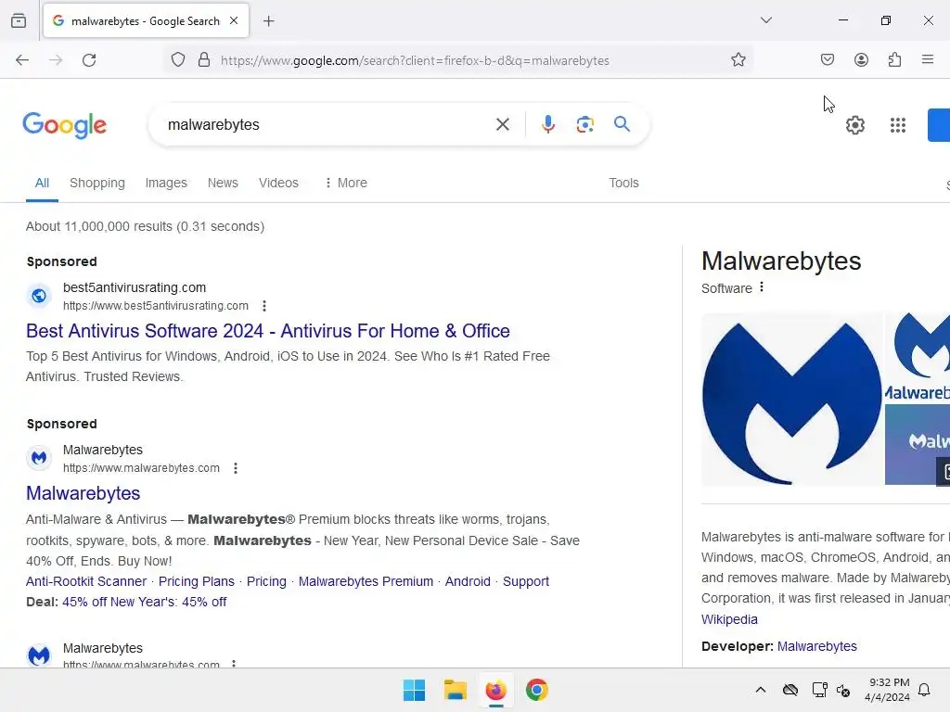The height and width of the screenshot is (712, 950).
Task: Open the Developer Malwarebytes link
Action: click(x=816, y=646)
